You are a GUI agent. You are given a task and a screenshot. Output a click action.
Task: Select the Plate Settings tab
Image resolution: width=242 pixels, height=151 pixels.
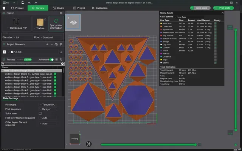click(x=11, y=98)
